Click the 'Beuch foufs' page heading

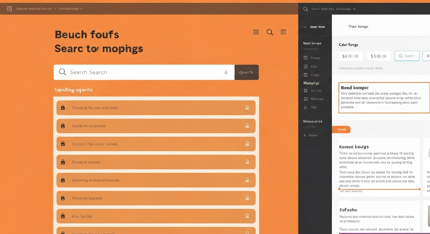click(x=87, y=34)
